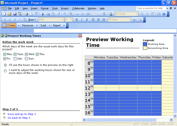Cut with the scissors icon
The image size is (177, 126).
[43, 14]
